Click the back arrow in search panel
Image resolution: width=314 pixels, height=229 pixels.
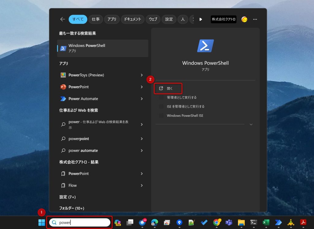(x=63, y=19)
